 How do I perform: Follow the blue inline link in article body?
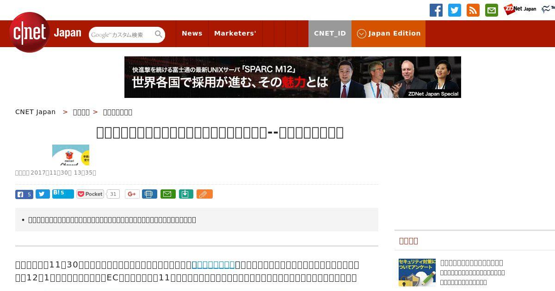click(213, 265)
